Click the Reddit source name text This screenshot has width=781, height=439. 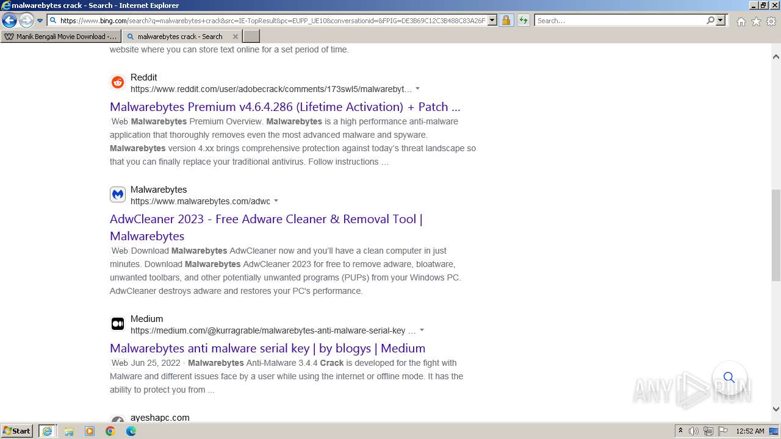144,77
